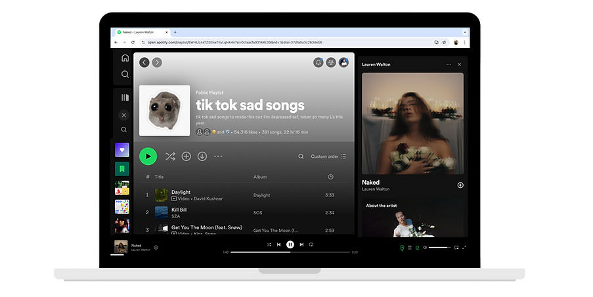This screenshot has width=593, height=297.
Task: Open notifications bell icon
Action: click(x=318, y=62)
